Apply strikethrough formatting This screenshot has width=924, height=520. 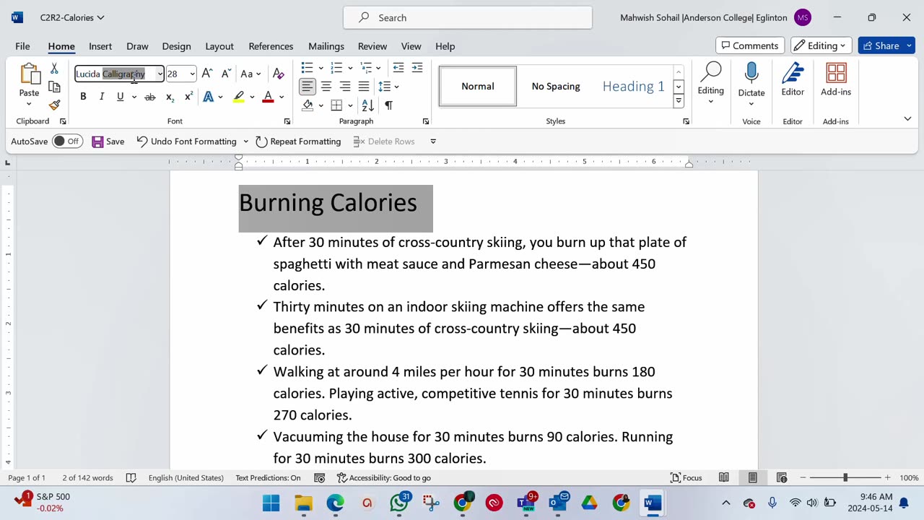point(150,97)
